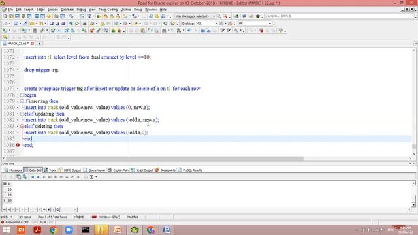
Task: Go to last record in Data Grid
Action: (x=50, y=177)
